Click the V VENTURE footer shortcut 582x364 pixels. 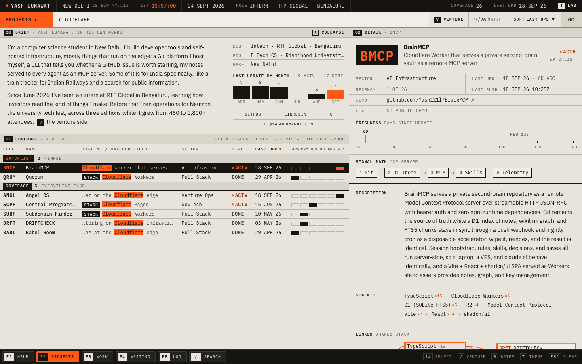point(472,357)
